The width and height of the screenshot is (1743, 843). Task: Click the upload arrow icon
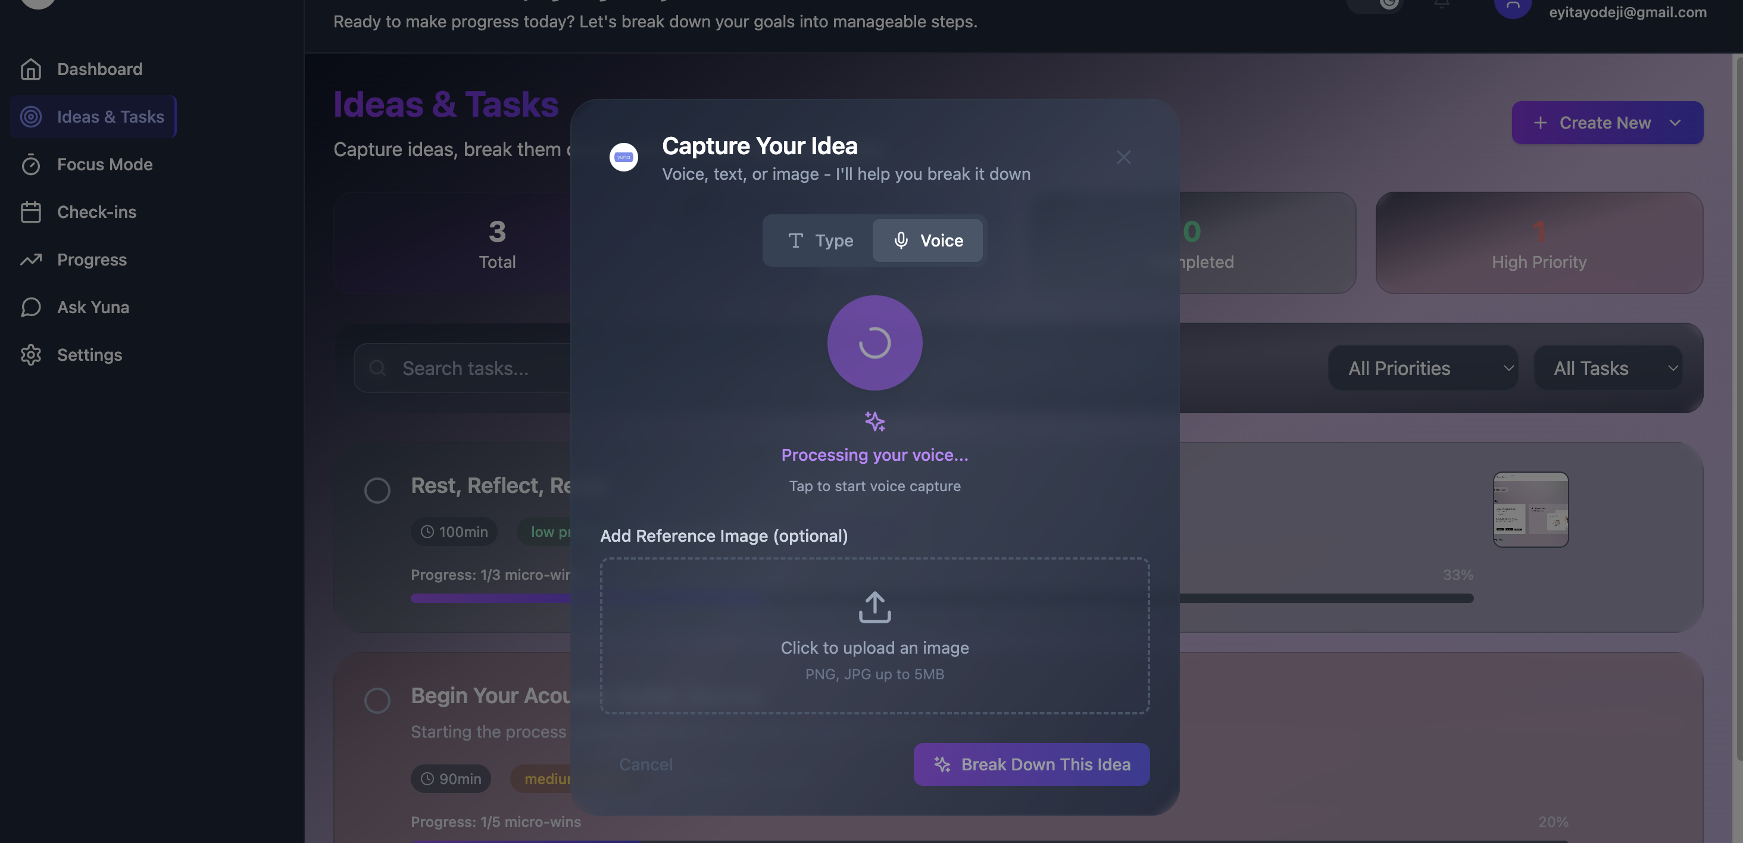(x=874, y=607)
